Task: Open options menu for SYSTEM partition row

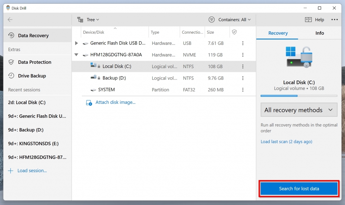Action: tap(243, 90)
